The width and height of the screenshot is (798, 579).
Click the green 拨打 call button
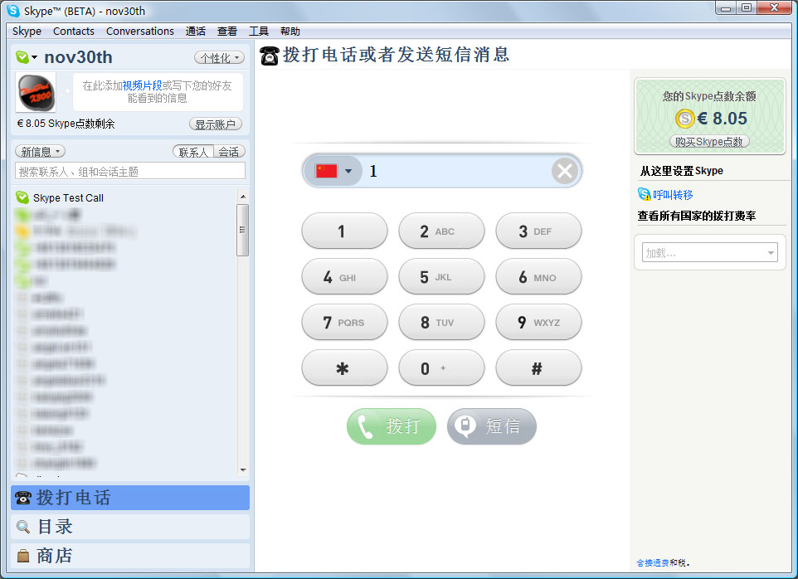tap(392, 426)
